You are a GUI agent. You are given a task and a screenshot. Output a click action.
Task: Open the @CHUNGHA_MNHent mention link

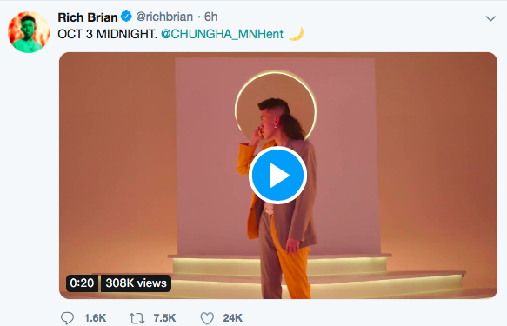pos(222,34)
